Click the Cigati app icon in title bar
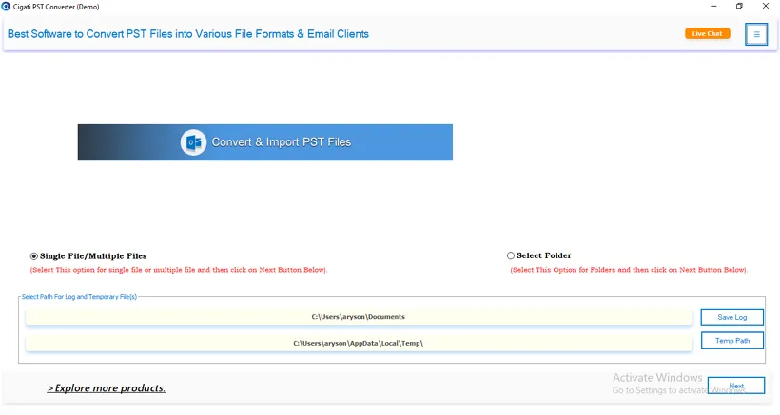The image size is (780, 415). point(6,7)
